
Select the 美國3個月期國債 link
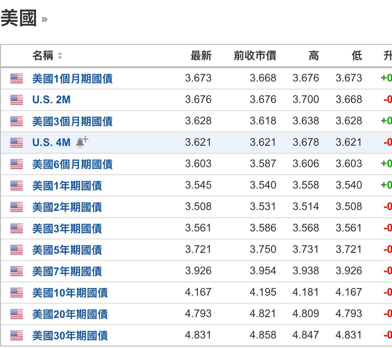[72, 121]
